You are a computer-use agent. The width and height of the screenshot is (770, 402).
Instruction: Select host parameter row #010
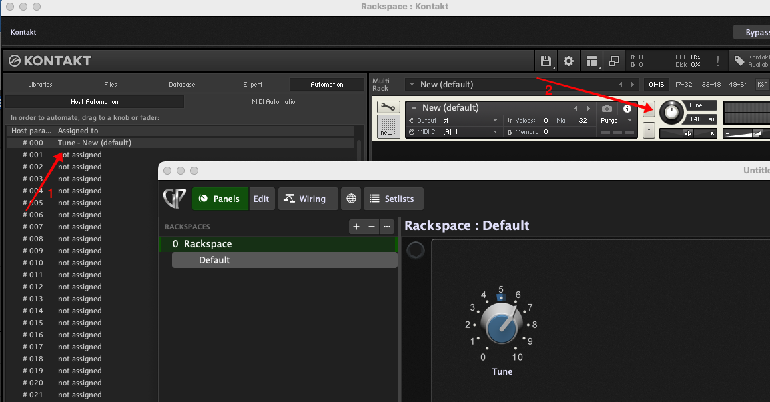click(x=83, y=263)
